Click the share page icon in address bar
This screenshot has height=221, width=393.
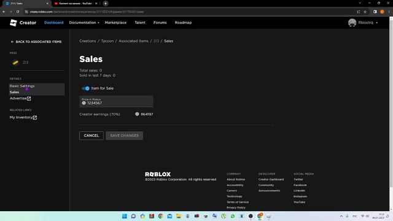pyautogui.click(x=359, y=12)
